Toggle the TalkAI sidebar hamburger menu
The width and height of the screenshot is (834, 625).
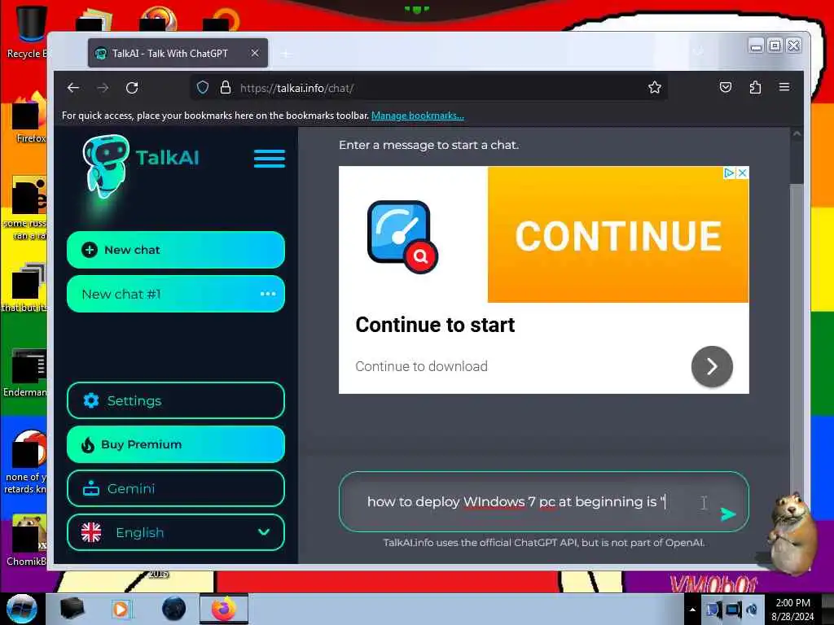(x=269, y=159)
